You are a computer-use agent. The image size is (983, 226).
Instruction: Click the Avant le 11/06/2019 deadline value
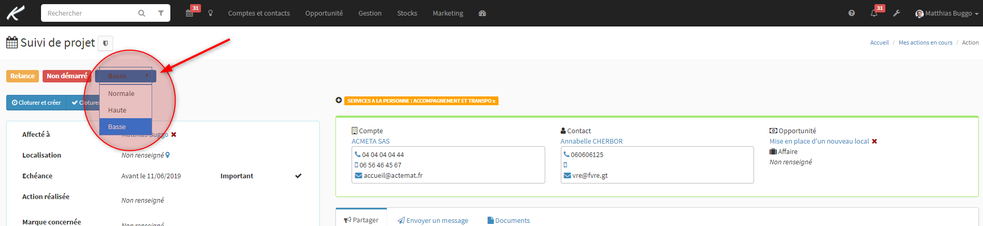[151, 176]
